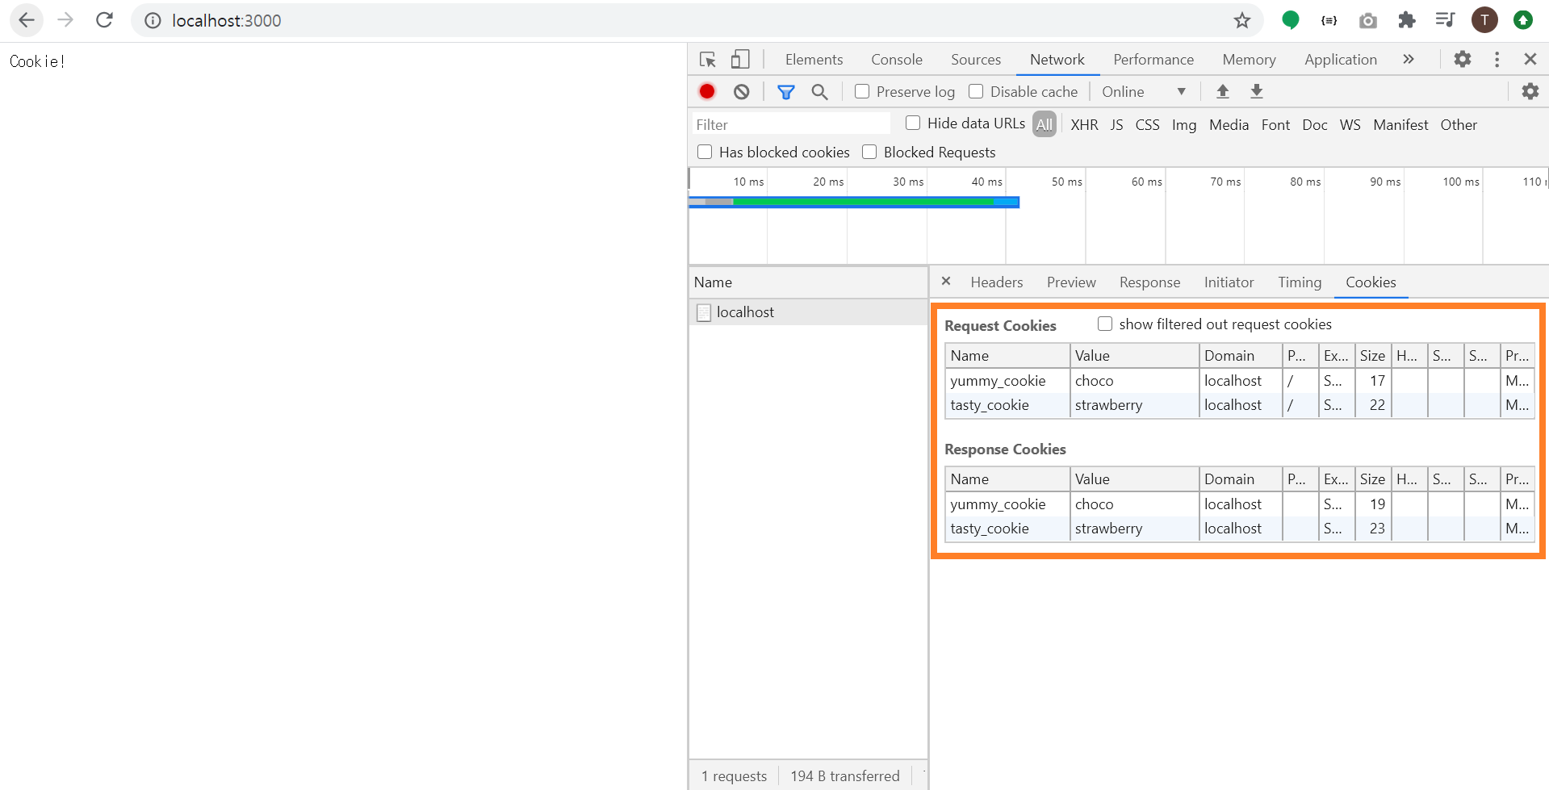Open the media control playlist icon
The height and width of the screenshot is (790, 1549).
(1445, 20)
